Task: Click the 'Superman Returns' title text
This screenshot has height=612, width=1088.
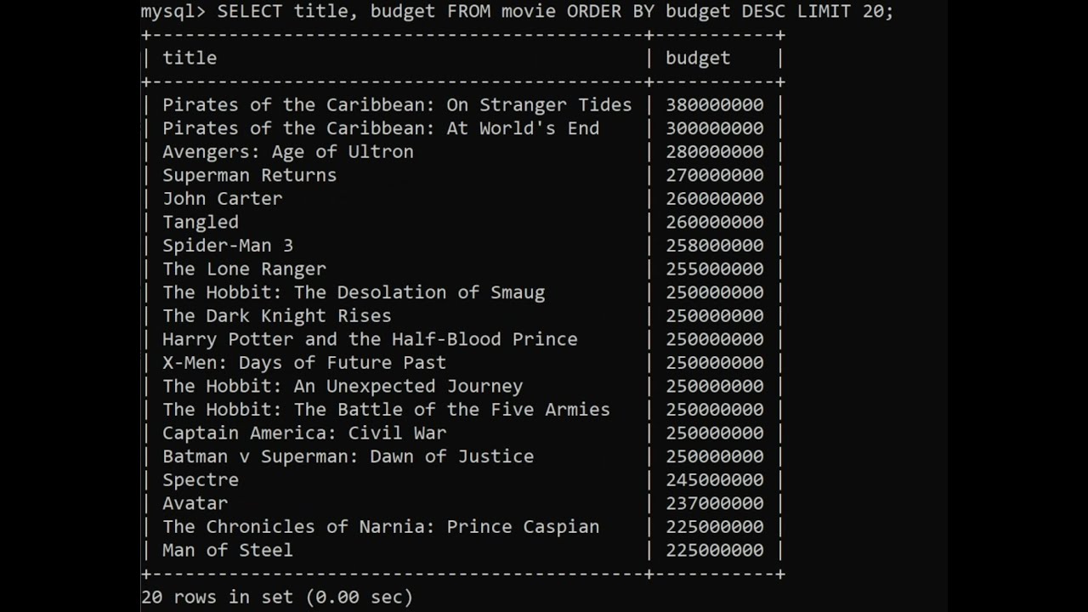Action: [249, 175]
